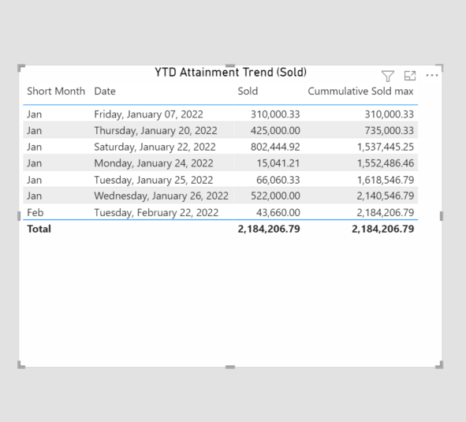Screen dimensions: 466x422
Task: Select cell Tuesday, February 22, 2022
Action: [156, 213]
